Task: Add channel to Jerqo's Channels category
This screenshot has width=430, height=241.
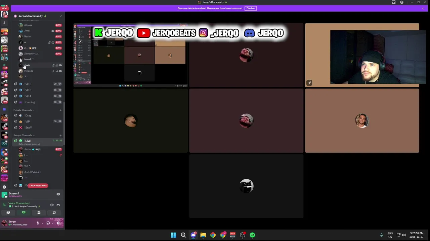Action: click(60, 135)
